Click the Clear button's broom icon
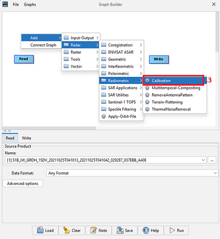The image size is (220, 239). pos(66,230)
